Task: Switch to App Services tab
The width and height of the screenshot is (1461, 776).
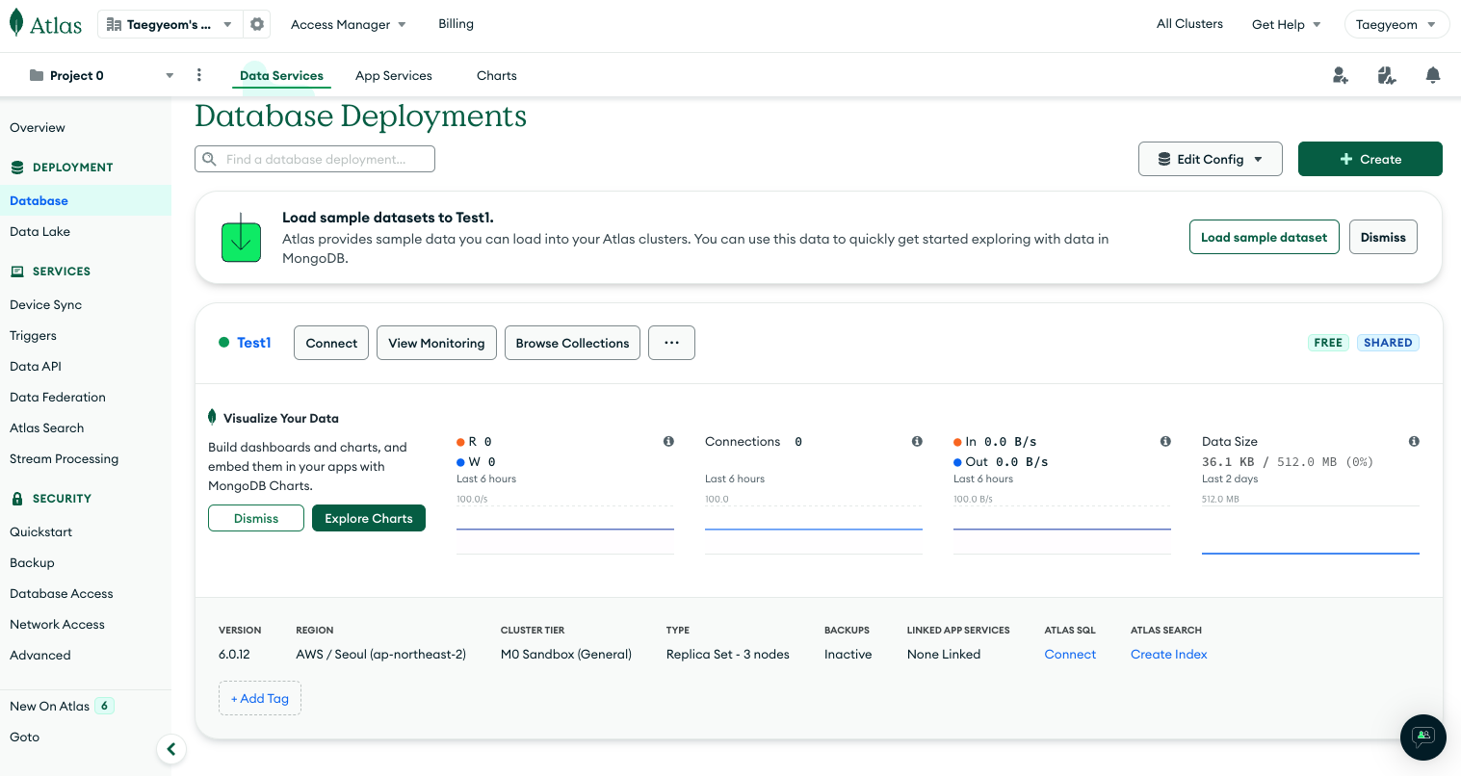Action: click(394, 75)
